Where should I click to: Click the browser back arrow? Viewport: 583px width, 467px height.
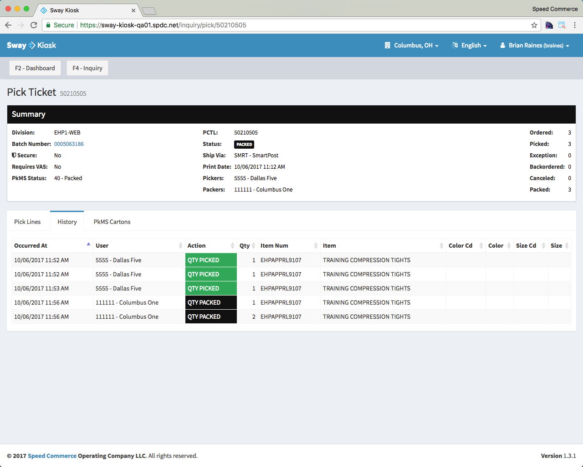[x=8, y=25]
